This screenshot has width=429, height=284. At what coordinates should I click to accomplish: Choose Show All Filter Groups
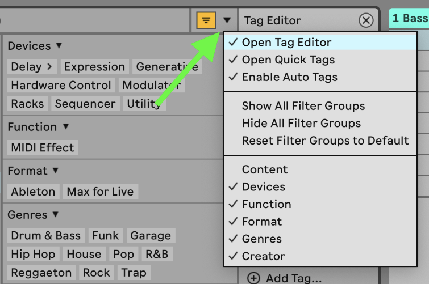click(303, 106)
